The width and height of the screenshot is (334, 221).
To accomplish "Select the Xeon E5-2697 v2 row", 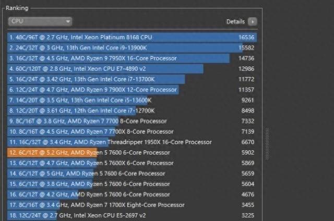I will click(x=132, y=215).
